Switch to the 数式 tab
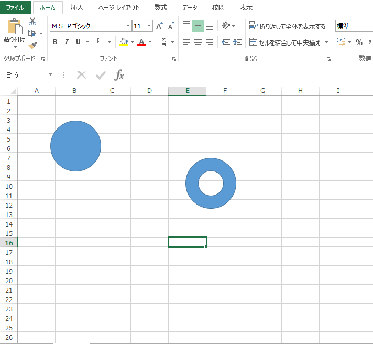 tap(161, 8)
